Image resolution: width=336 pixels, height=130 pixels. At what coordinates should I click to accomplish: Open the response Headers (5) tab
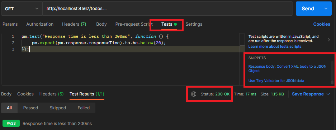pos(51,94)
